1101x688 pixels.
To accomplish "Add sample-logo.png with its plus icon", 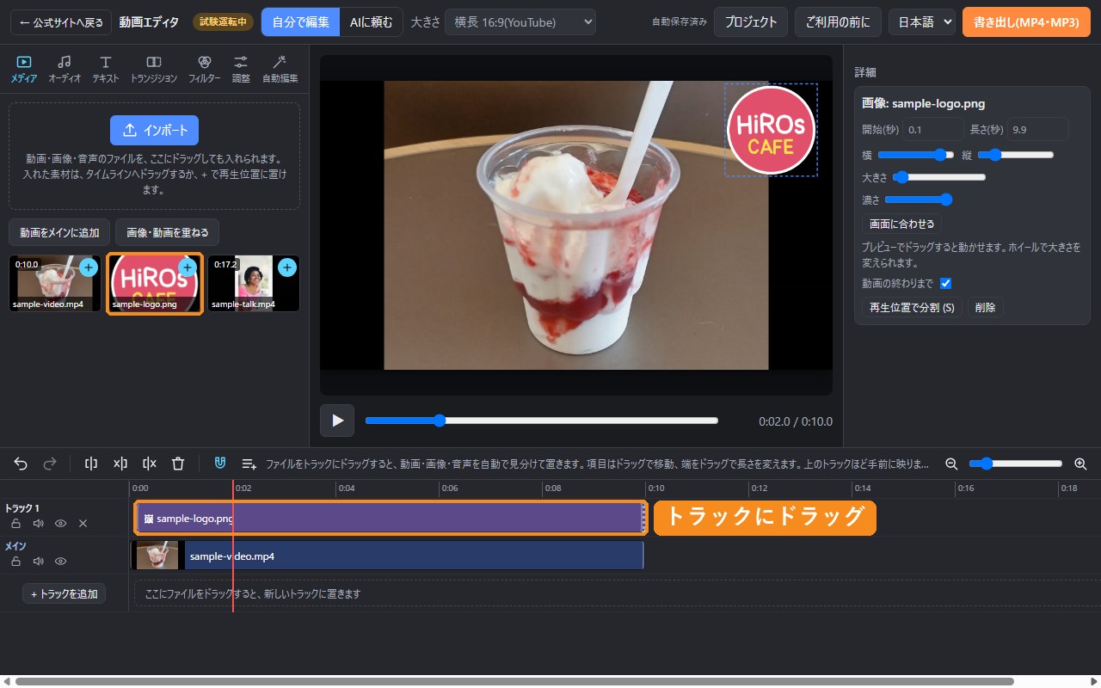I will coord(188,267).
